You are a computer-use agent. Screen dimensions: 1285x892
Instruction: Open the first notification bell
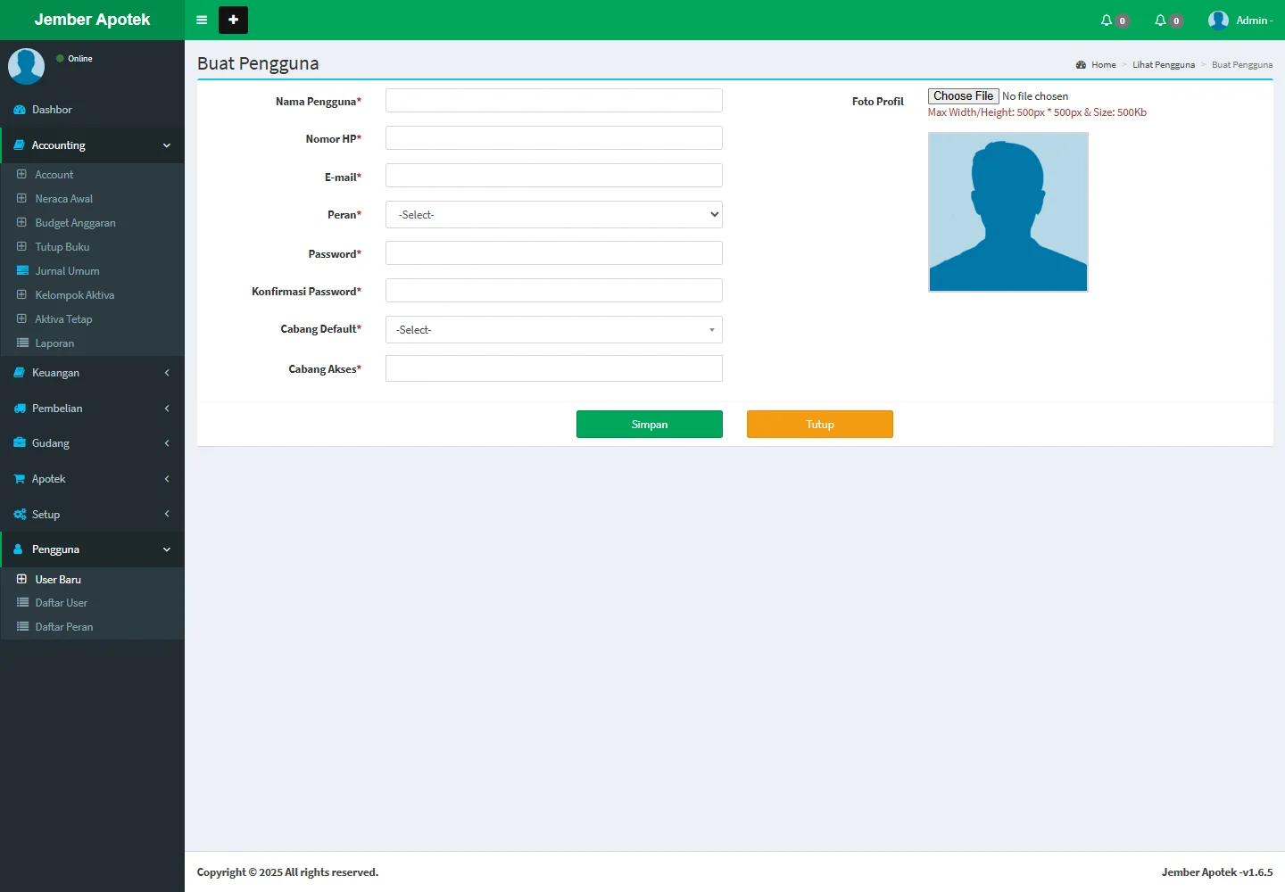pyautogui.click(x=1107, y=21)
